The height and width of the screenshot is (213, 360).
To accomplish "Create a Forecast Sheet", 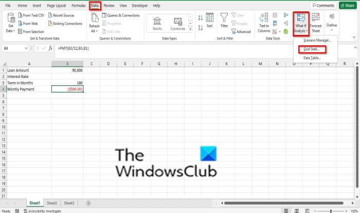I will pos(316,23).
